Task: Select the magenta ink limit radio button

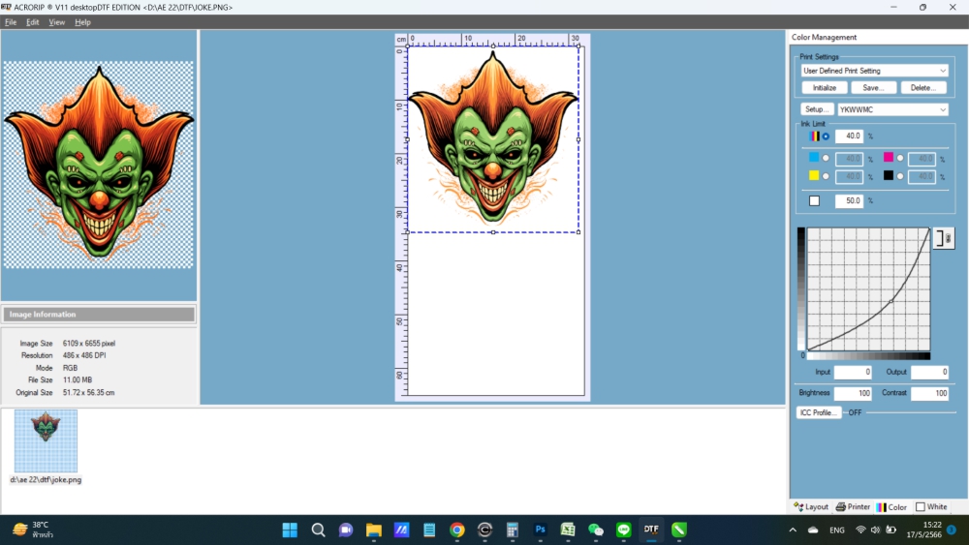Action: [900, 159]
